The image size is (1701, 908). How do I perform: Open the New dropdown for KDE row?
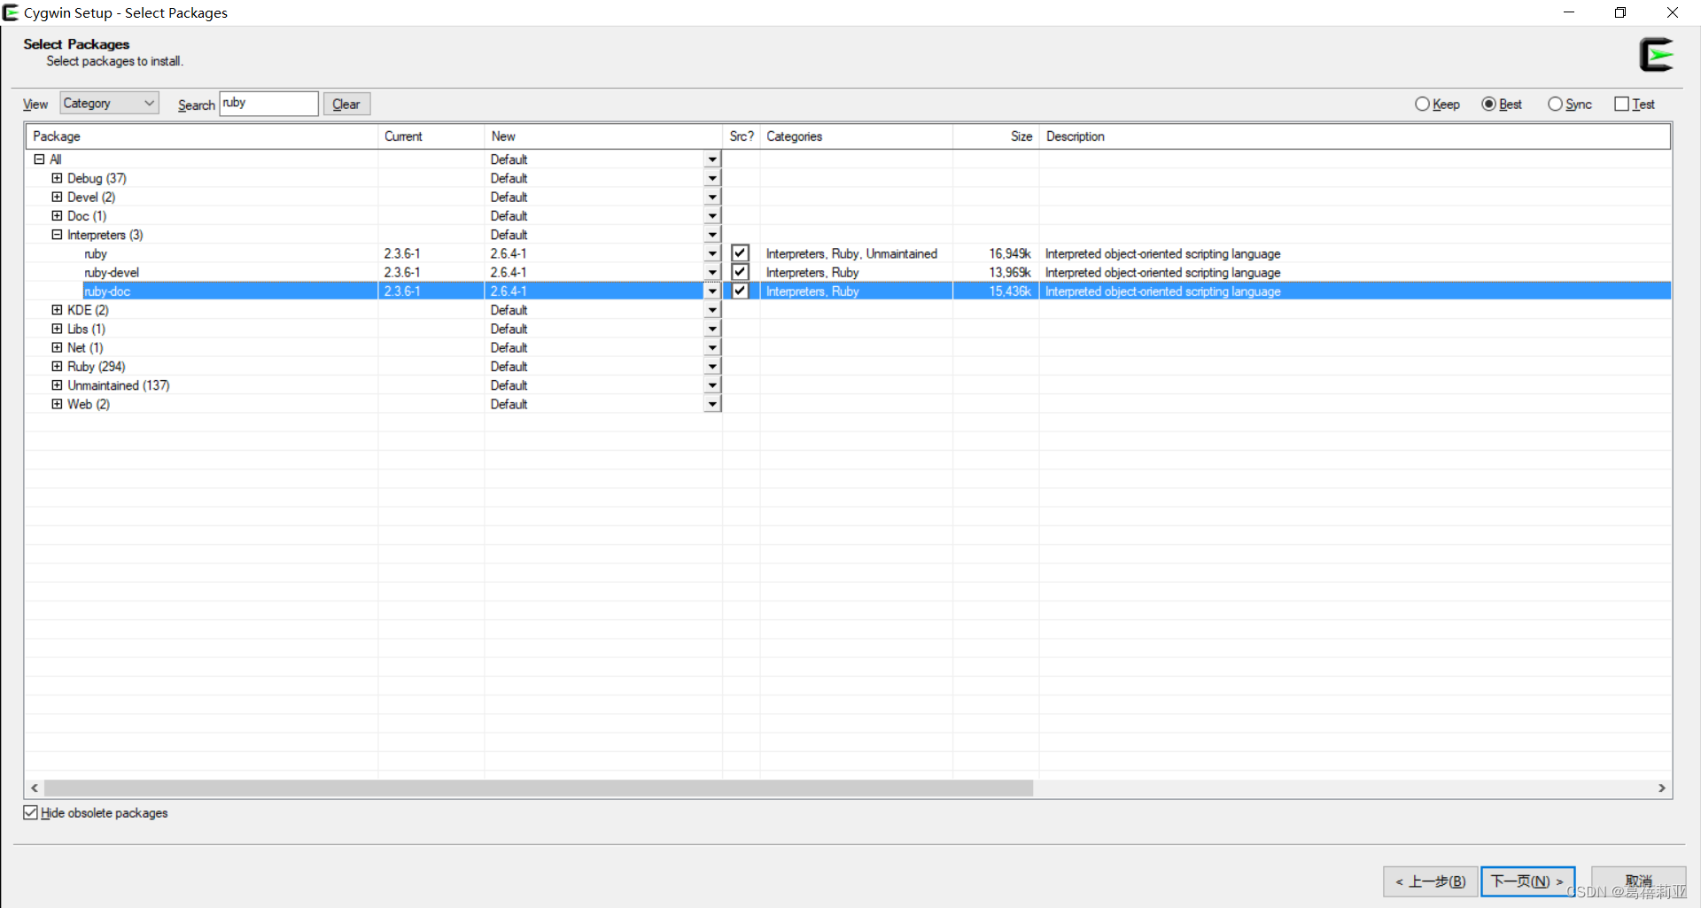pyautogui.click(x=712, y=310)
